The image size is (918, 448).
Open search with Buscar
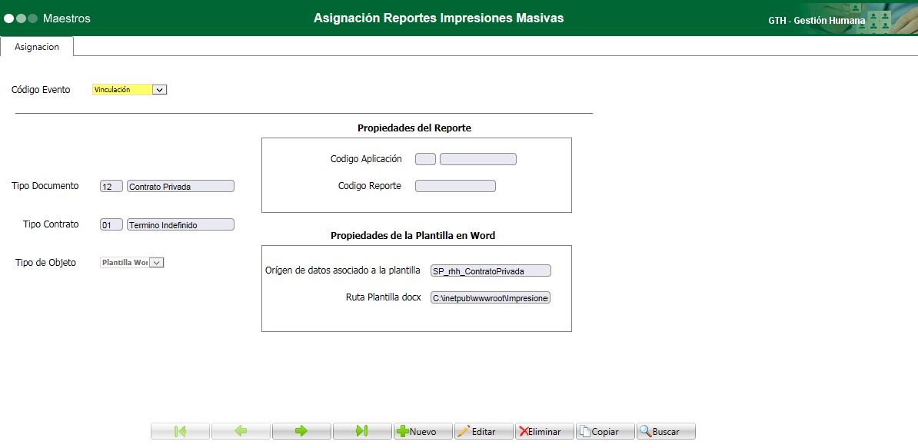667,431
